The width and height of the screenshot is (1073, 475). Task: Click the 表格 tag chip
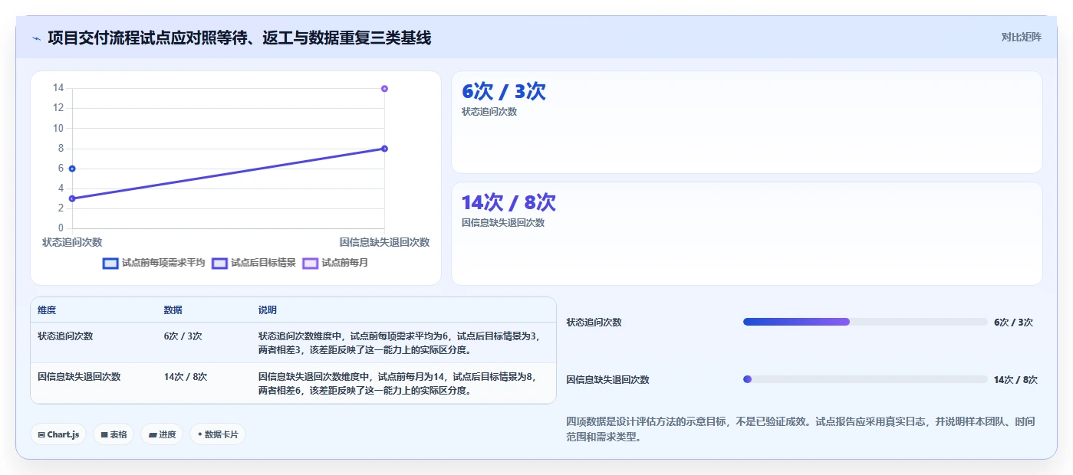coord(114,434)
